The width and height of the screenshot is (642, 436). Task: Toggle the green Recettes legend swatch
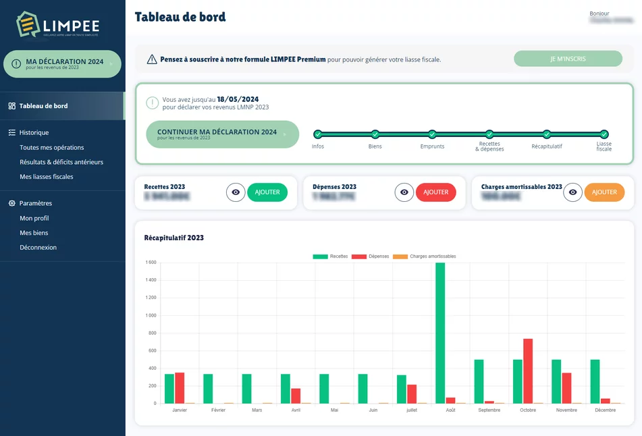[x=320, y=256]
